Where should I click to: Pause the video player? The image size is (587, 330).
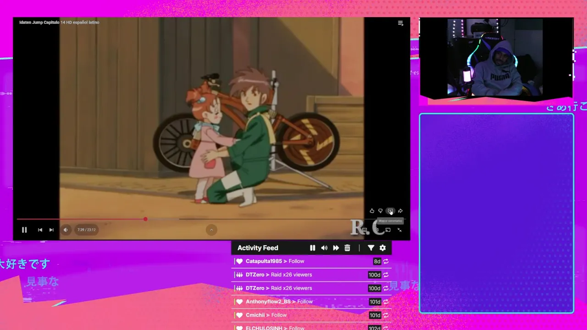(x=24, y=230)
